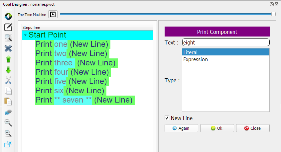The width and height of the screenshot is (281, 152).
Task: Select the Print seven step
Action: 85,100
